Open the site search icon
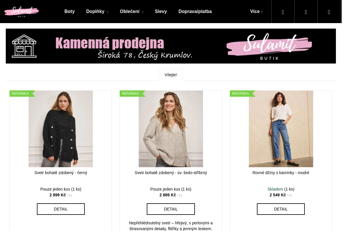The width and height of the screenshot is (346, 231). [x=283, y=12]
